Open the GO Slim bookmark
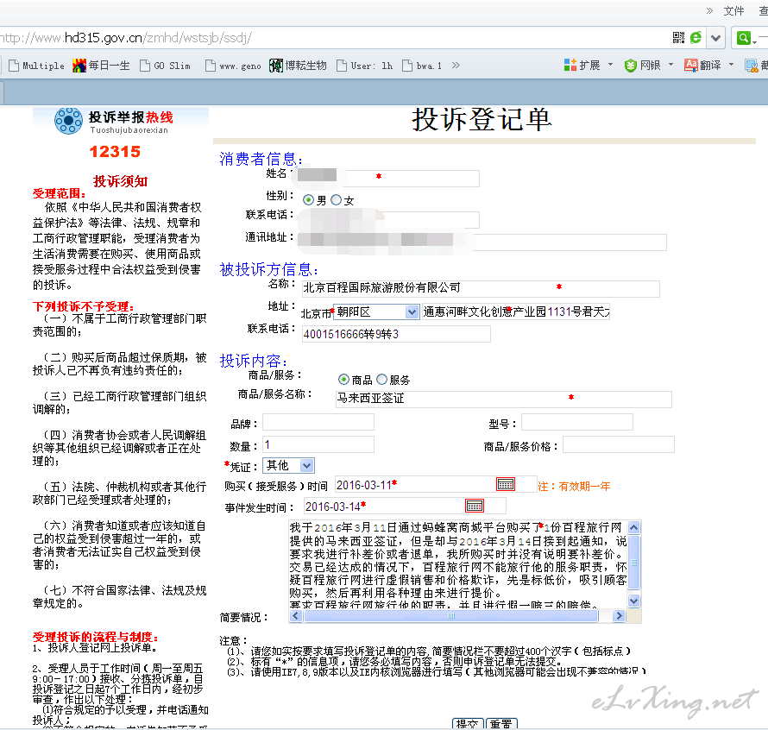Screen dimensions: 768x730 click(165, 66)
